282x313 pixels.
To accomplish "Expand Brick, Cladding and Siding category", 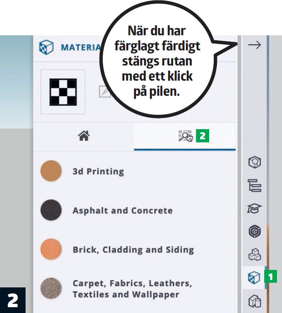I will [x=133, y=250].
